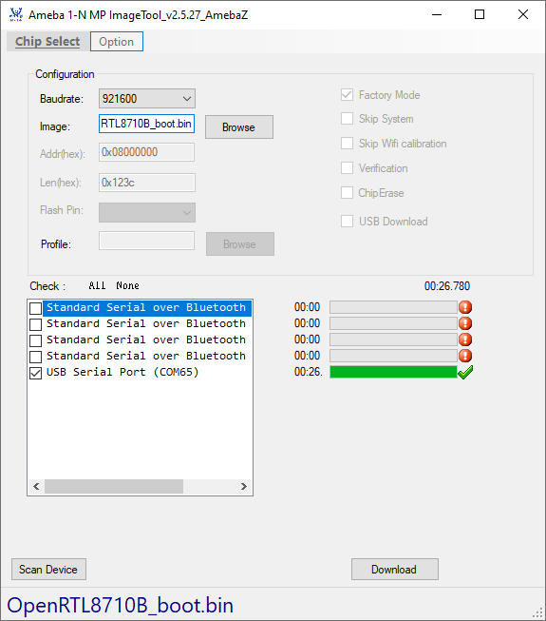Viewport: 546px width, 621px height.
Task: Open the Chip Select menu
Action: click(x=47, y=42)
